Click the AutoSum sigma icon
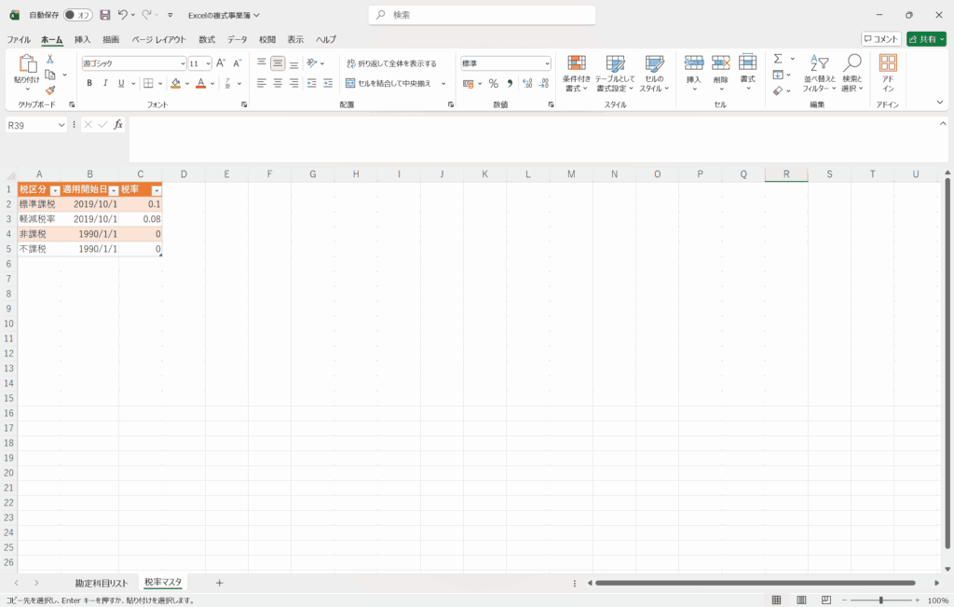 tap(778, 59)
